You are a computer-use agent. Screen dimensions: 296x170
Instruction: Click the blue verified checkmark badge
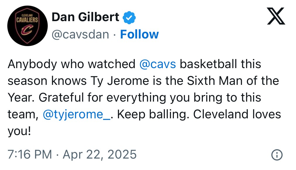coord(129,18)
